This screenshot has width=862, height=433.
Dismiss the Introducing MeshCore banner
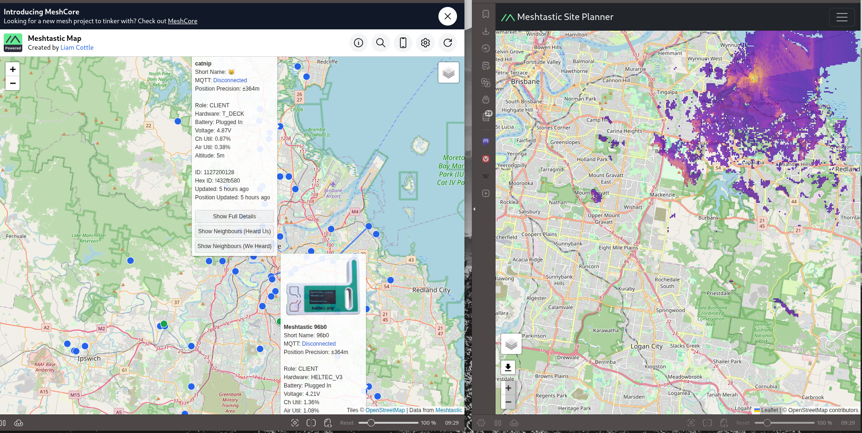448,16
